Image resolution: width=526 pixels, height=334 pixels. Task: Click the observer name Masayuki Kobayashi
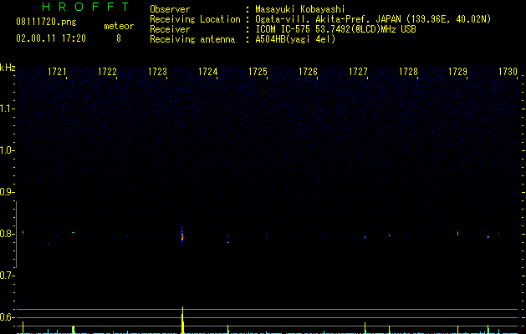click(300, 9)
